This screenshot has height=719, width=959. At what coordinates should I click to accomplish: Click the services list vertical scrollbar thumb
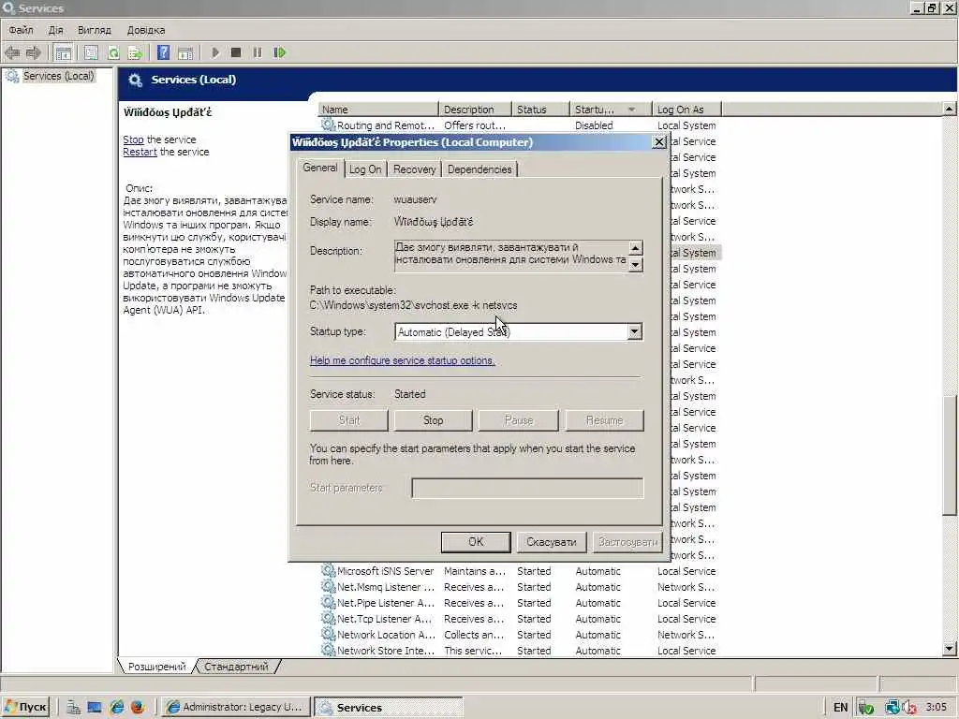pyautogui.click(x=949, y=456)
